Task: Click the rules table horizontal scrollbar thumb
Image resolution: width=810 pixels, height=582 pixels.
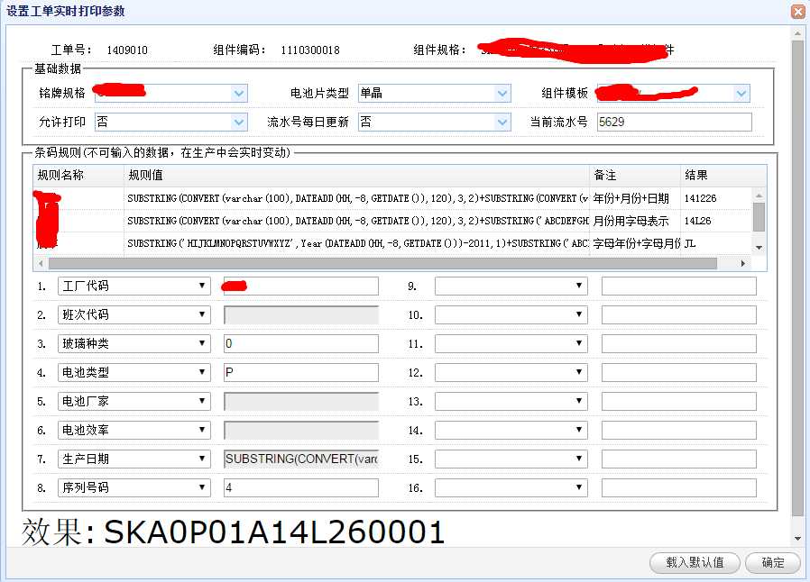Action: pos(382,263)
